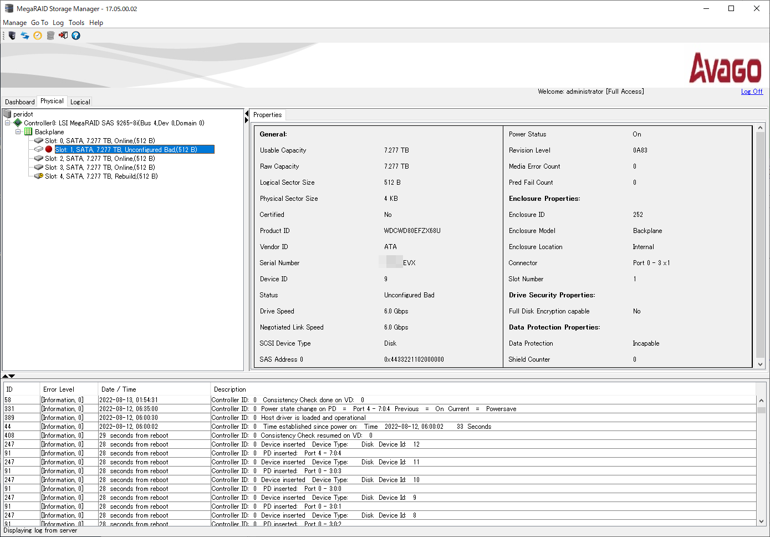Click the Revision Level value 0A83
This screenshot has width=770, height=537.
click(640, 150)
